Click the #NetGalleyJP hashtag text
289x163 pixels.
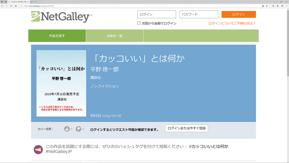(59, 151)
